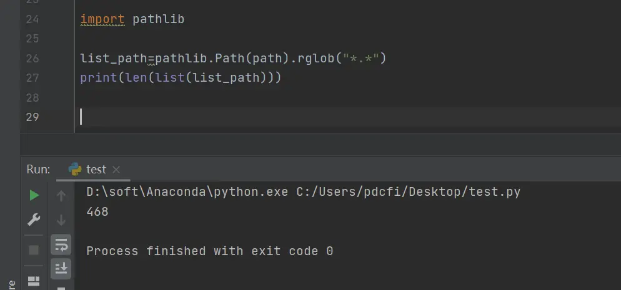Open run configuration via wrench icon

34,220
